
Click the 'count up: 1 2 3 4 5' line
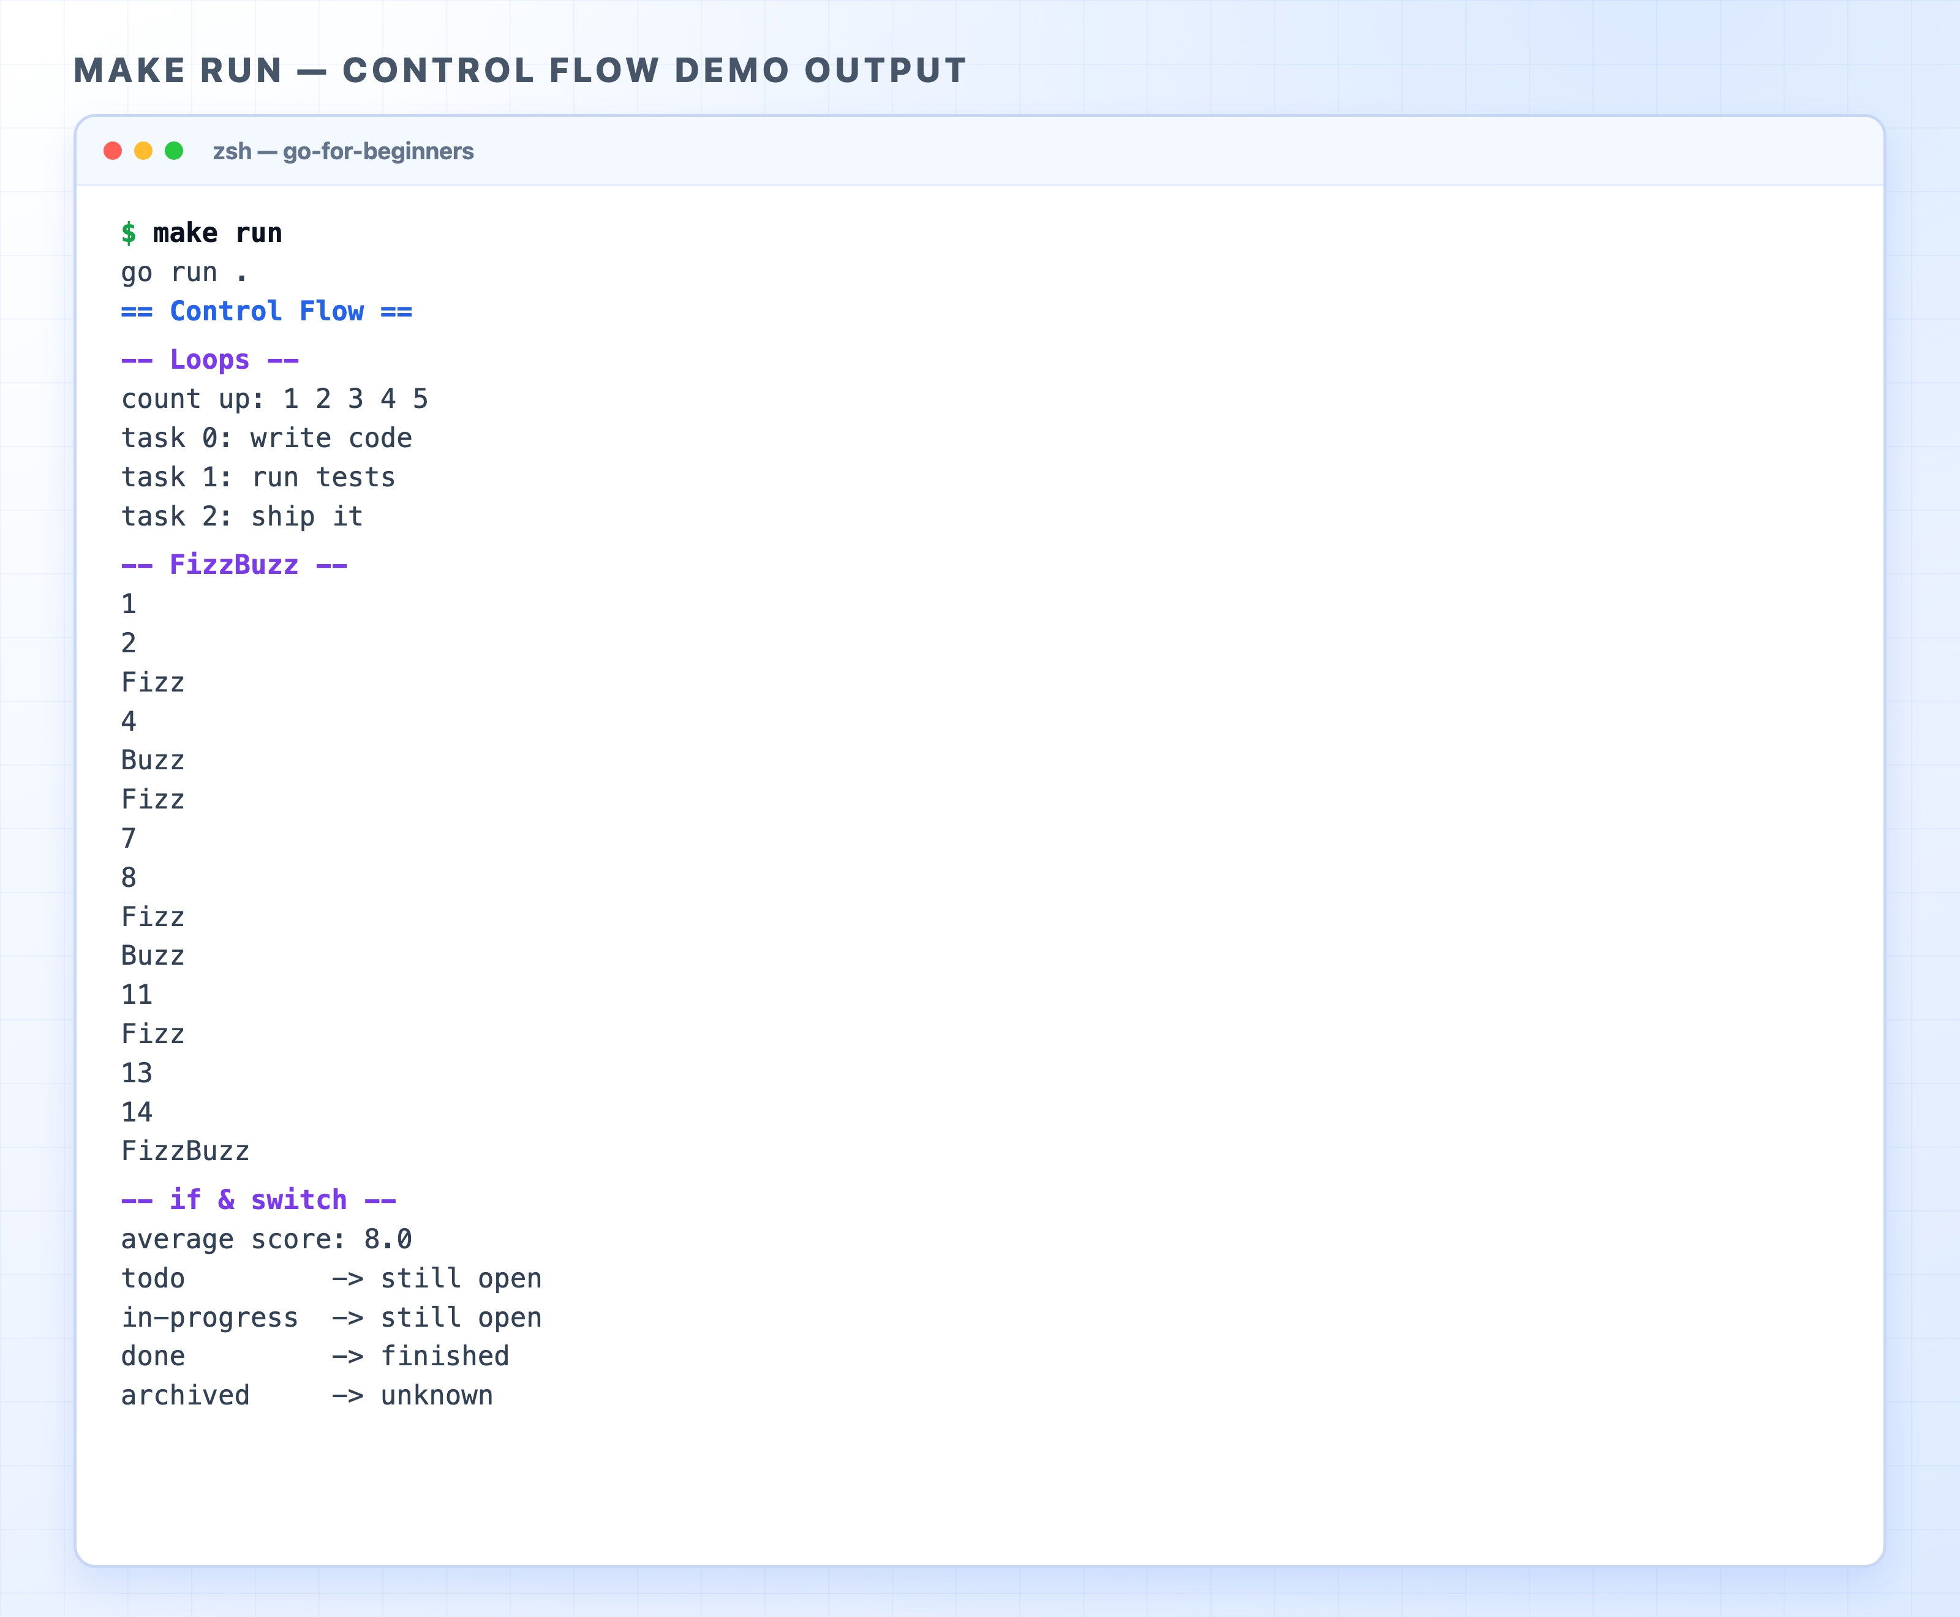(x=275, y=399)
